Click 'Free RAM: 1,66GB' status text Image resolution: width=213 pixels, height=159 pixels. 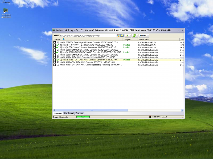coord(160,117)
